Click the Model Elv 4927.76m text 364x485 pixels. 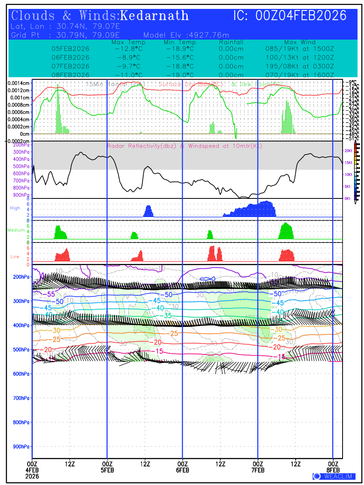[x=186, y=35]
